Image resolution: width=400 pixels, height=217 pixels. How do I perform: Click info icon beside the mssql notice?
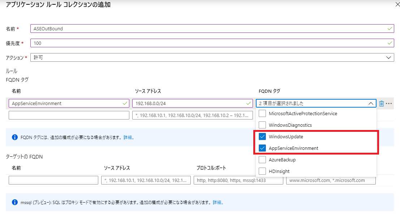click(x=15, y=203)
